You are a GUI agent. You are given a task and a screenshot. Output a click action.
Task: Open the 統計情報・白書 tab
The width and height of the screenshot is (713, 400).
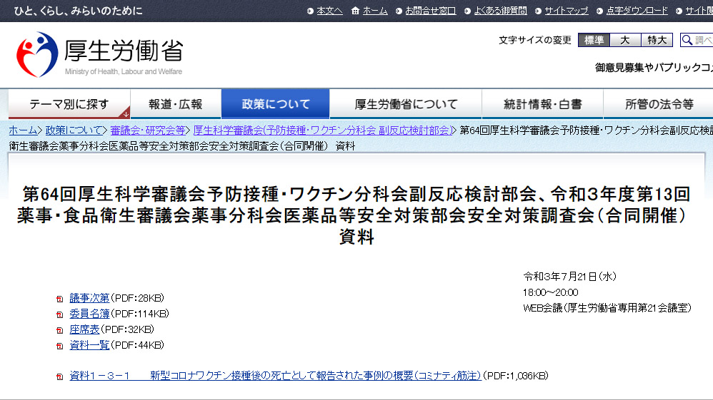point(542,104)
